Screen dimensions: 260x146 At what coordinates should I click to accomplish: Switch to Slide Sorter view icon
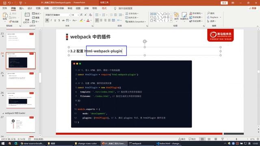pos(209,139)
